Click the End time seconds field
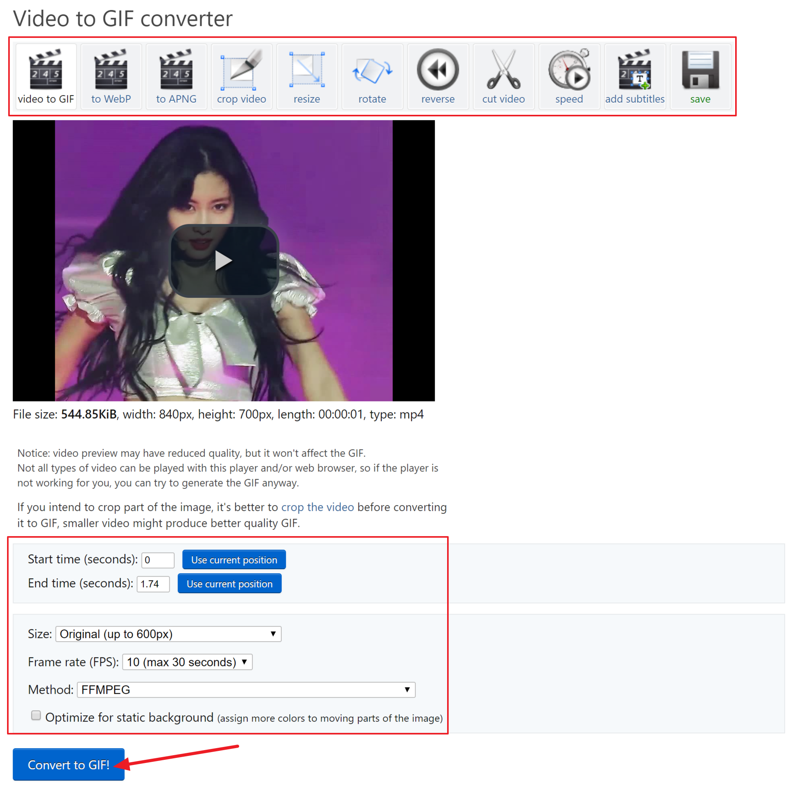Screen dimensions: 793x795 click(153, 584)
